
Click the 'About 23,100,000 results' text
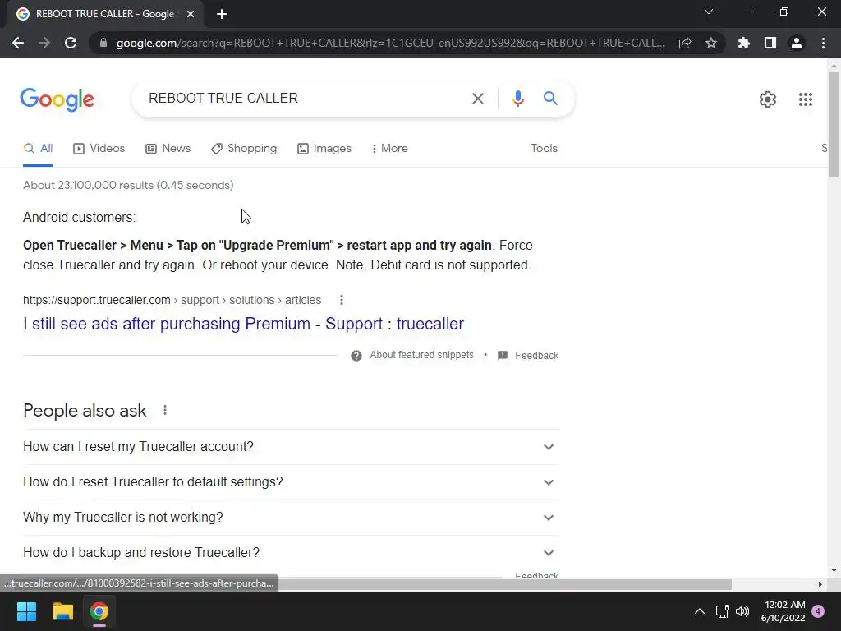128,185
